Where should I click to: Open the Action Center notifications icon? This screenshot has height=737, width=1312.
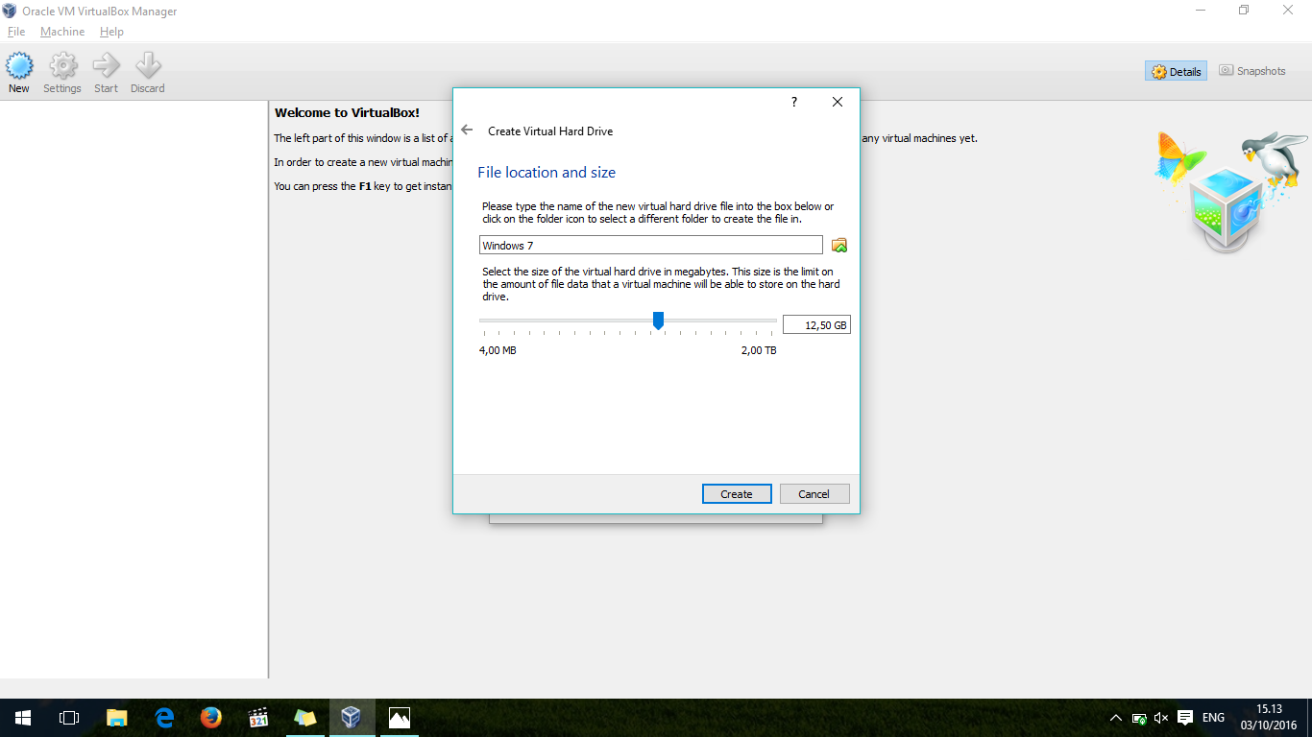point(1185,718)
